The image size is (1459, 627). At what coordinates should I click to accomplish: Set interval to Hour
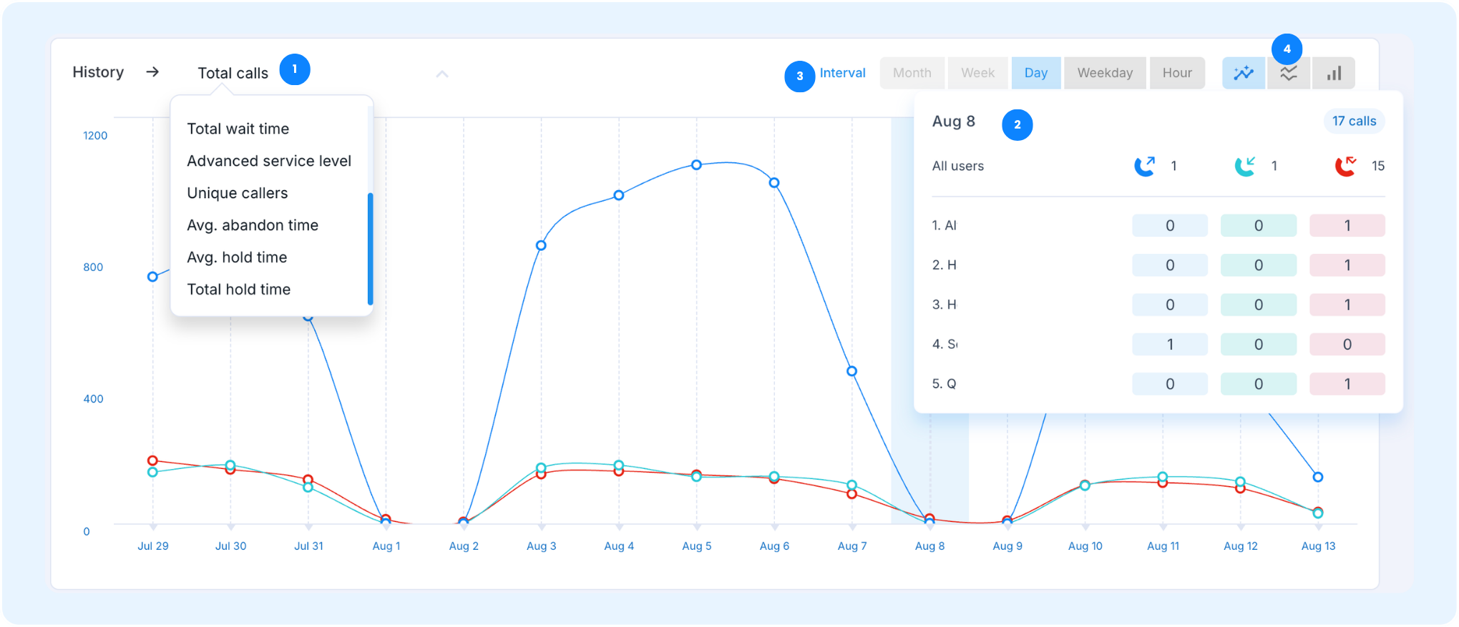1177,73
